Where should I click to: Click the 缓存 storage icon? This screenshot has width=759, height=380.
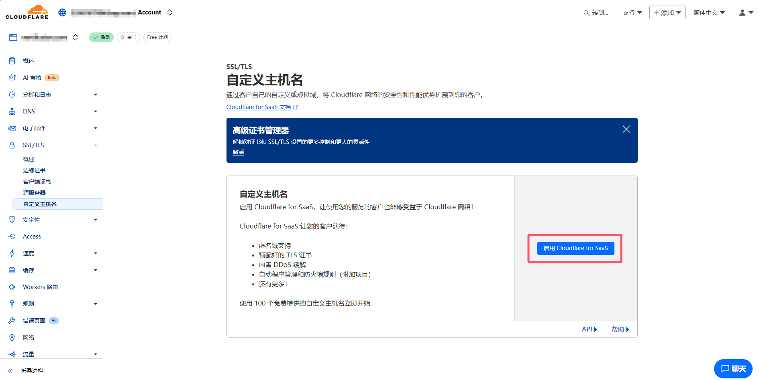point(12,270)
